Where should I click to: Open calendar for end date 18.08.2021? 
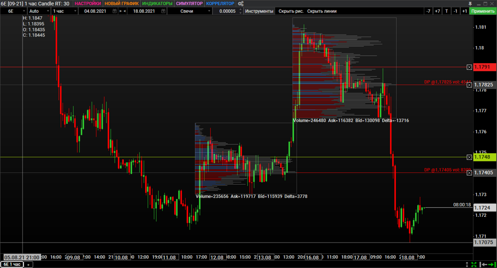(164, 11)
